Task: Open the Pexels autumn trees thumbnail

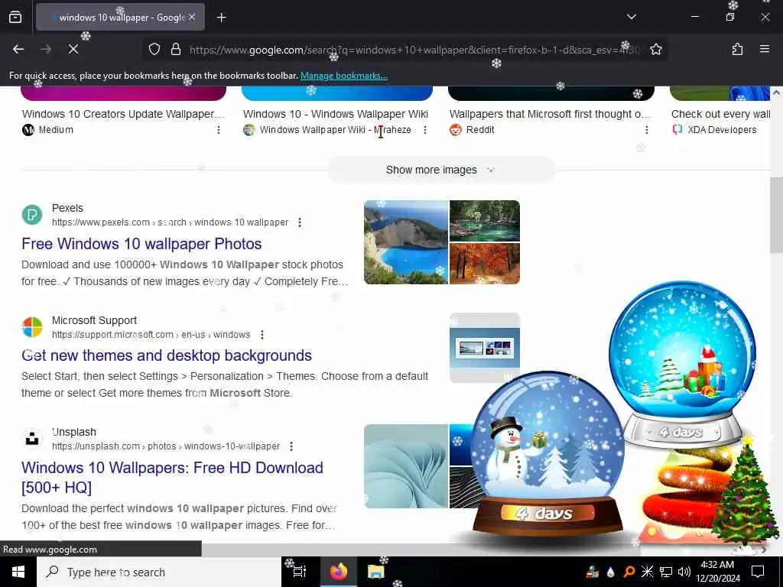Action: point(484,264)
